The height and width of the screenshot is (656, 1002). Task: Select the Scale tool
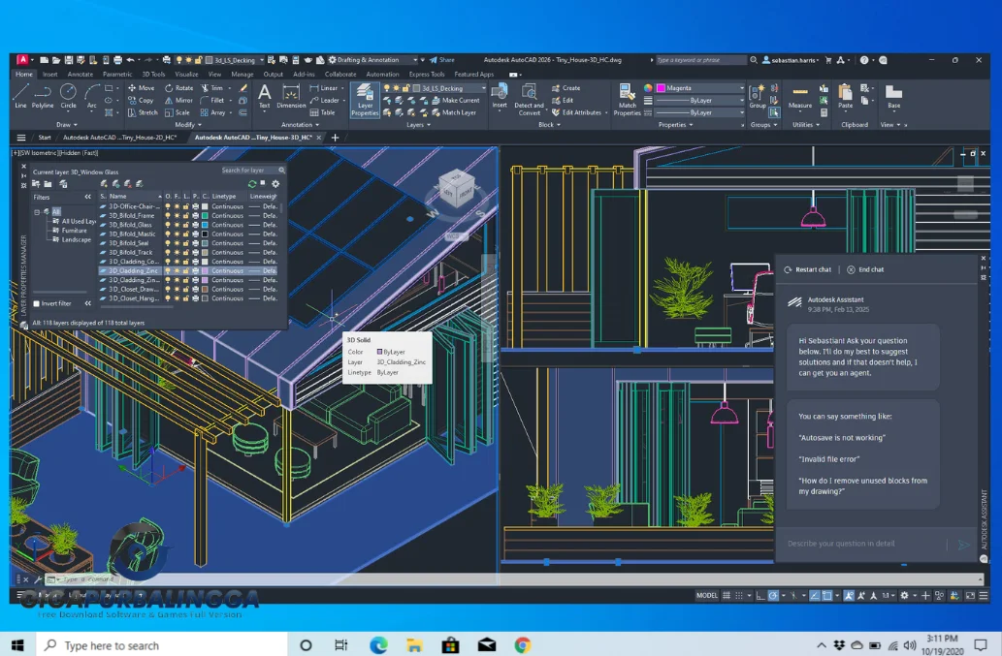tap(177, 112)
